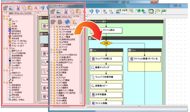Collapse the 01_WinActor制御 library folder
190x112 pixels.
click(x=51, y=27)
